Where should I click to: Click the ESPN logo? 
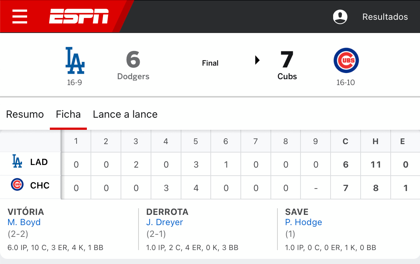point(78,16)
